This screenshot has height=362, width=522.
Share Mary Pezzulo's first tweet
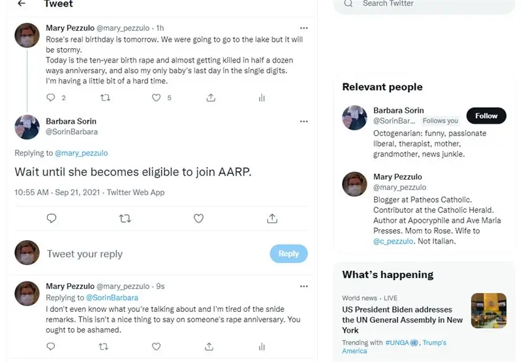point(211,98)
